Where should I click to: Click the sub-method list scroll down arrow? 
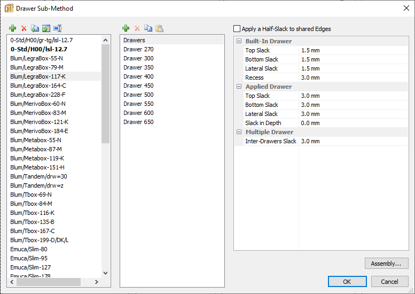point(105,273)
